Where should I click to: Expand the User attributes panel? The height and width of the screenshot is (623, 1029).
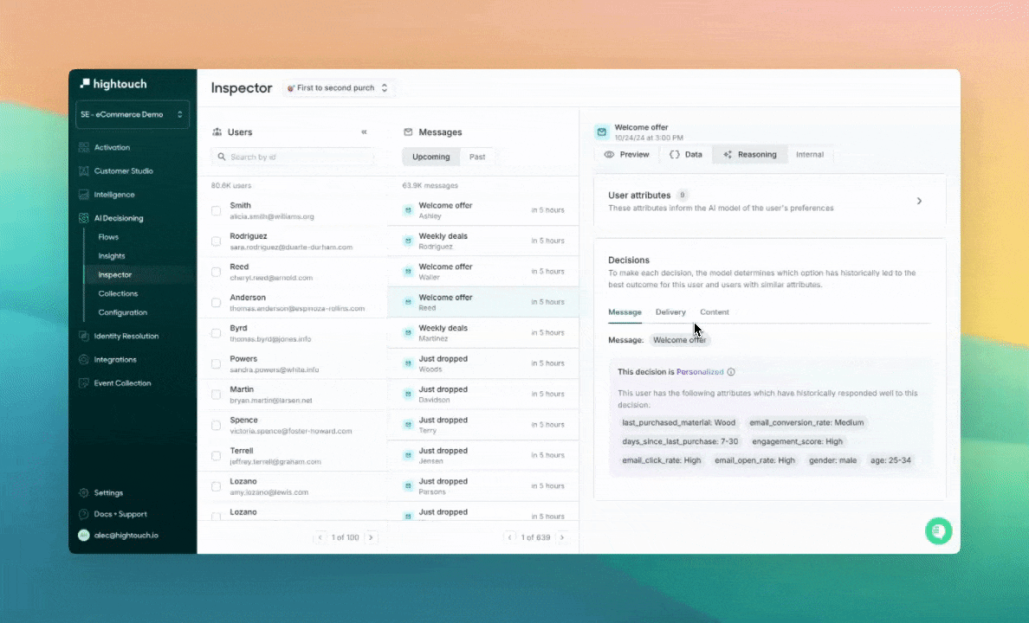coord(919,200)
